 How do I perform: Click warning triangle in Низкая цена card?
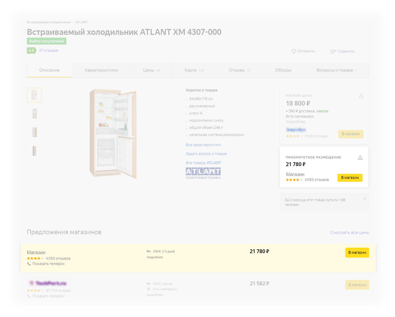[x=361, y=96]
